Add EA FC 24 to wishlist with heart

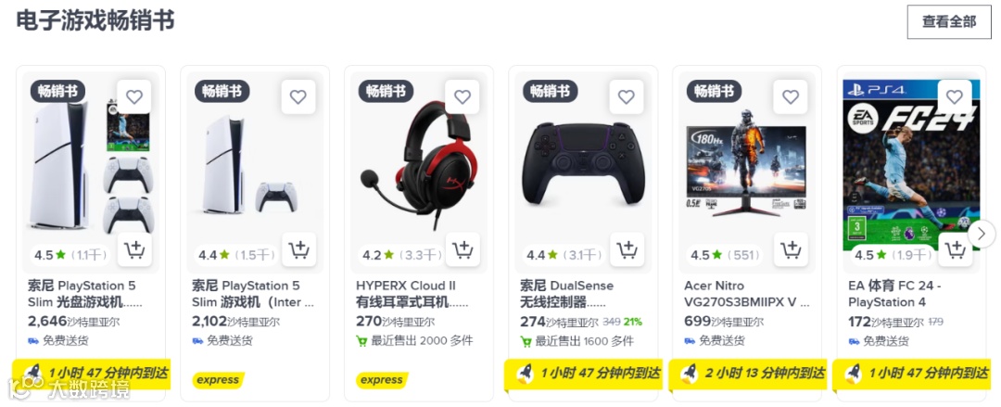coord(955,97)
